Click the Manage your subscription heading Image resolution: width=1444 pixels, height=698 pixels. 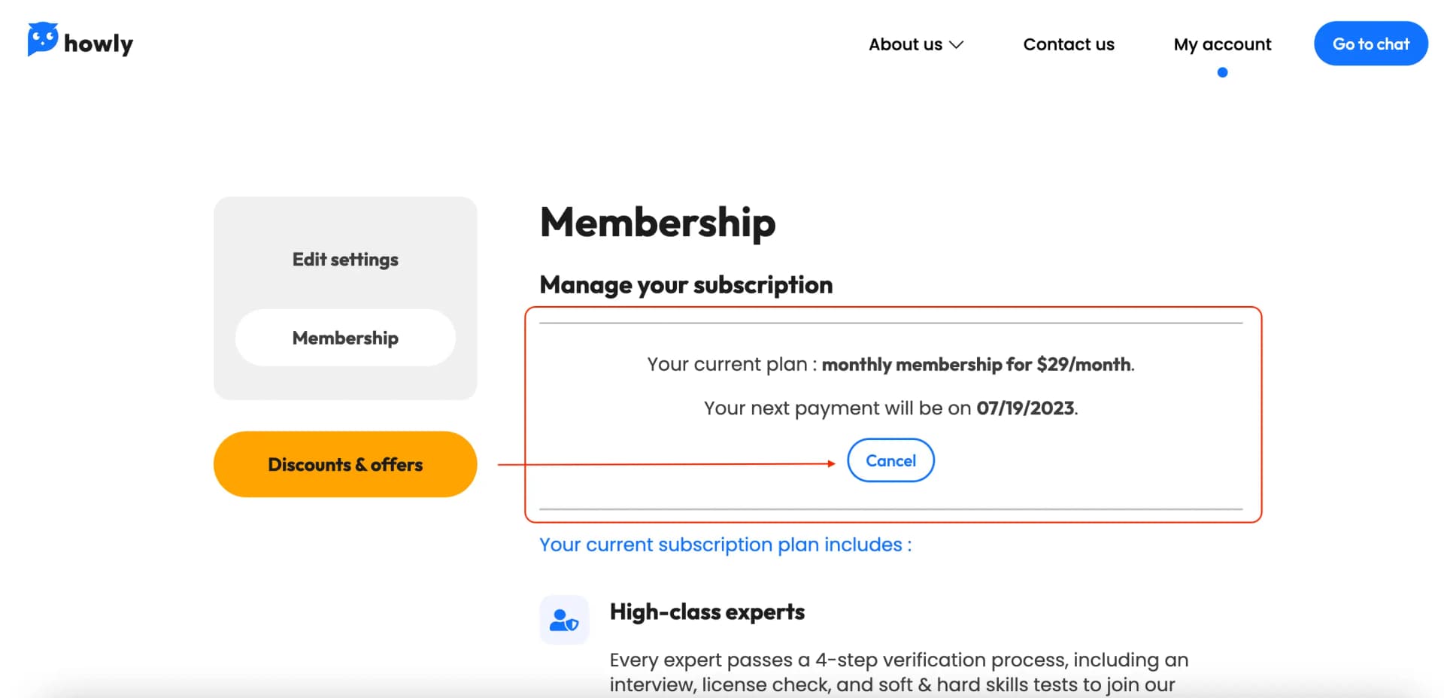pos(686,285)
